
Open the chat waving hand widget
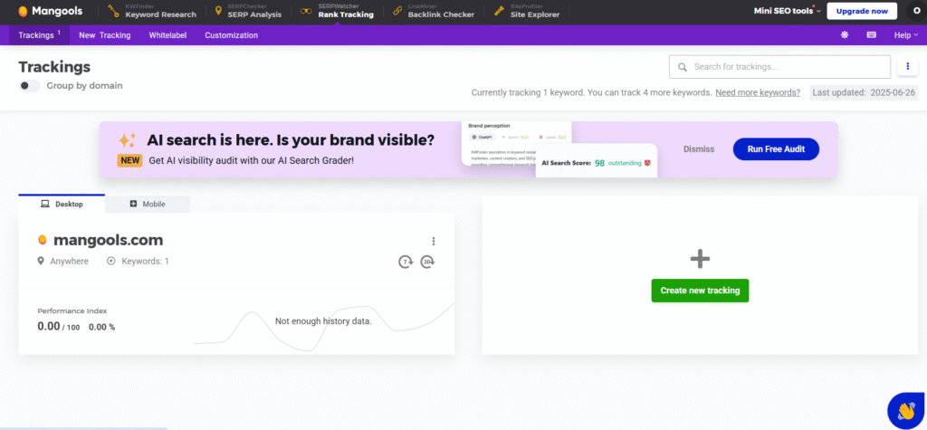pos(905,410)
